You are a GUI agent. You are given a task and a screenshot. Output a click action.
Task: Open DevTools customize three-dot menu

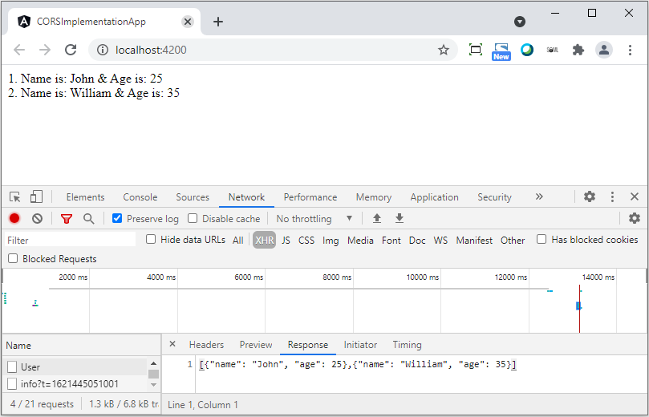(x=612, y=197)
